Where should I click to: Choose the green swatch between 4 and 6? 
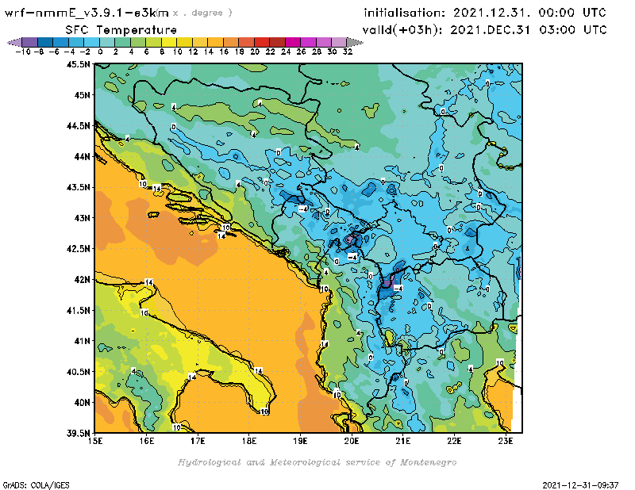click(137, 42)
